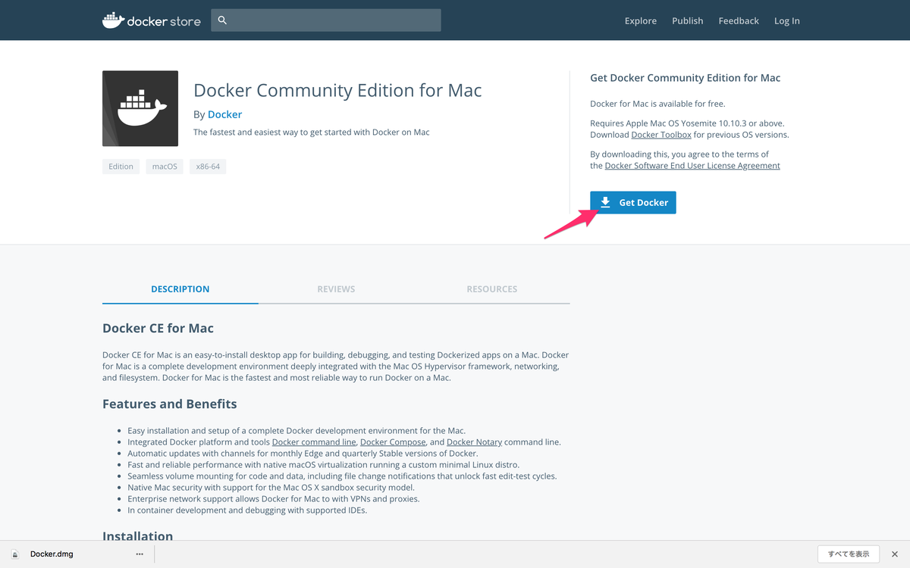
Task: Open the Docker Compose link
Action: click(393, 442)
